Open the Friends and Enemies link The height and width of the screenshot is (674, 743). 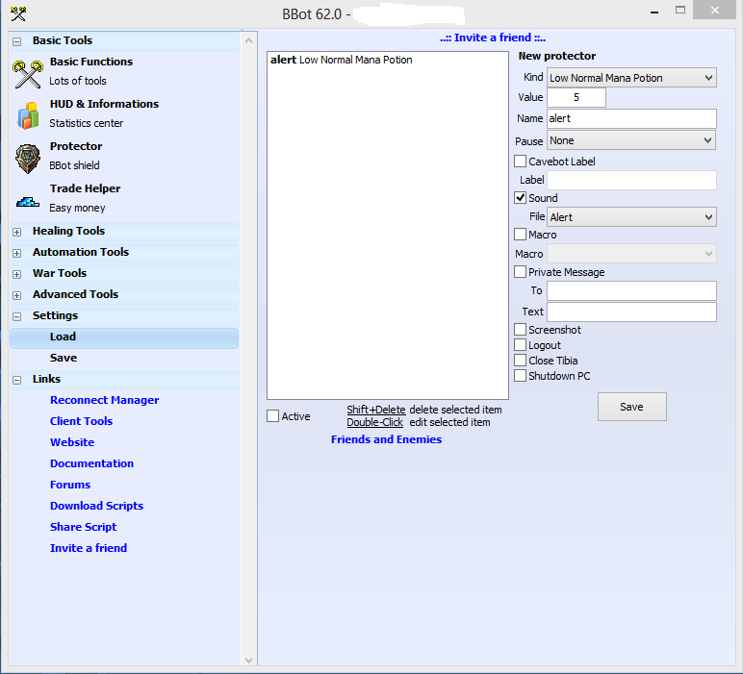point(386,439)
